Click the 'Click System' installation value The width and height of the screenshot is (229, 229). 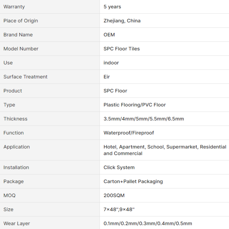coord(119,167)
